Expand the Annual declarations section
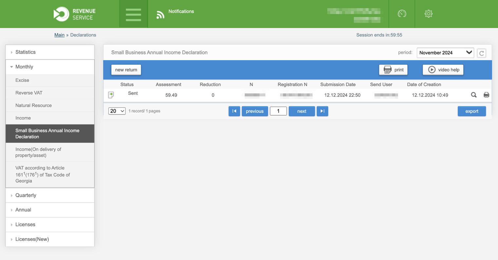The image size is (498, 260). coord(23,210)
